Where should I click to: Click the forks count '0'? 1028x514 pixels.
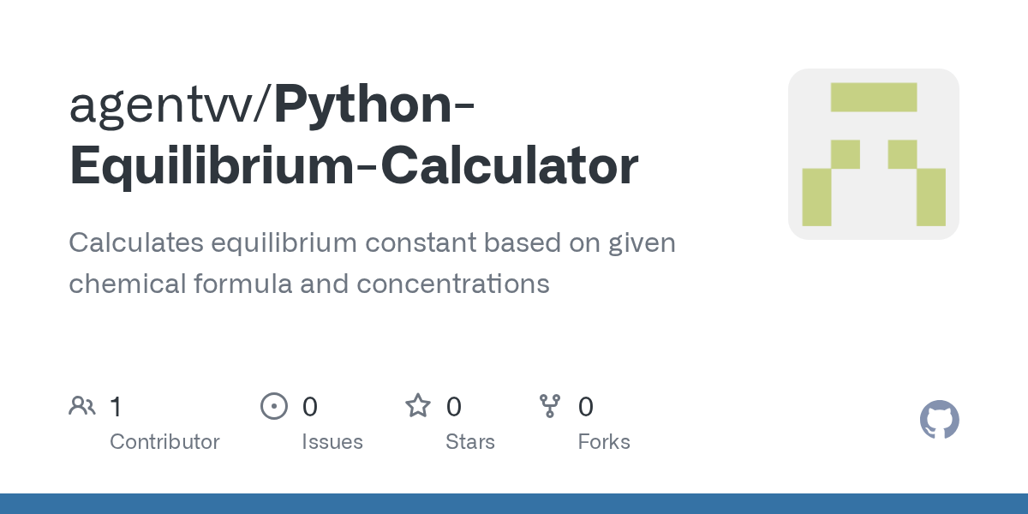pyautogui.click(x=586, y=406)
